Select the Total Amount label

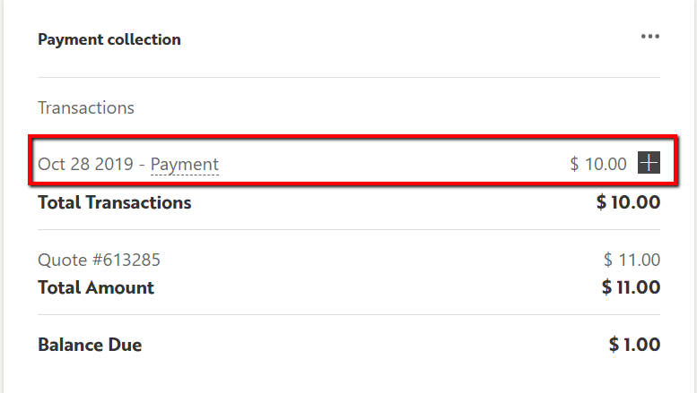tap(96, 287)
